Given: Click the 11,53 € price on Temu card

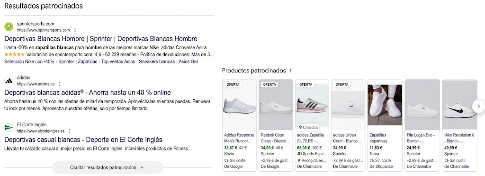Looking at the screenshot, I should pyautogui.click(x=376, y=148).
